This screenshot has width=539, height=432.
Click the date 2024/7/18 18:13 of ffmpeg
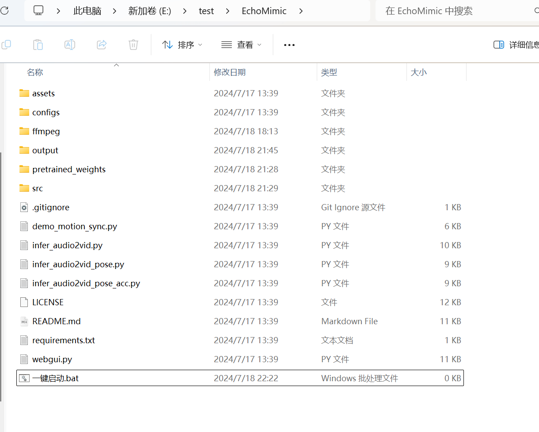(246, 131)
